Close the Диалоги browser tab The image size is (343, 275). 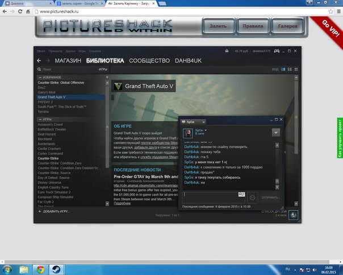pos(51,3)
